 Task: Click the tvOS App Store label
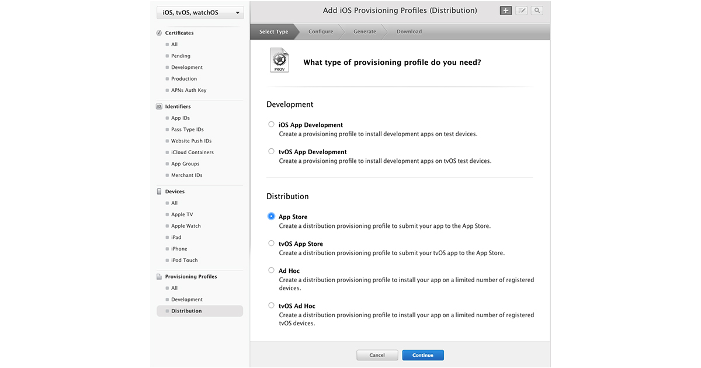coord(301,244)
